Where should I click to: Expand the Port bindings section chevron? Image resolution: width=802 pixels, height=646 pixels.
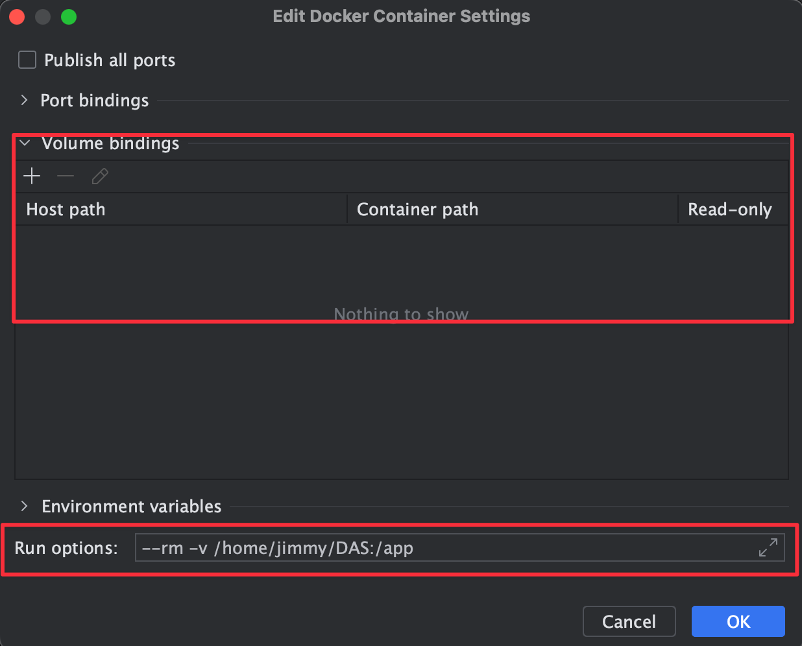tap(25, 100)
